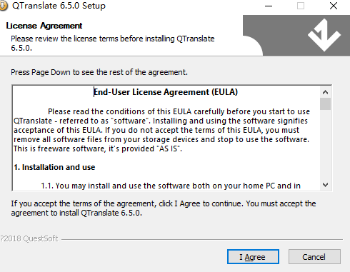The image size is (350, 272).
Task: Close the QTranslate Setup window
Action: coord(334,6)
